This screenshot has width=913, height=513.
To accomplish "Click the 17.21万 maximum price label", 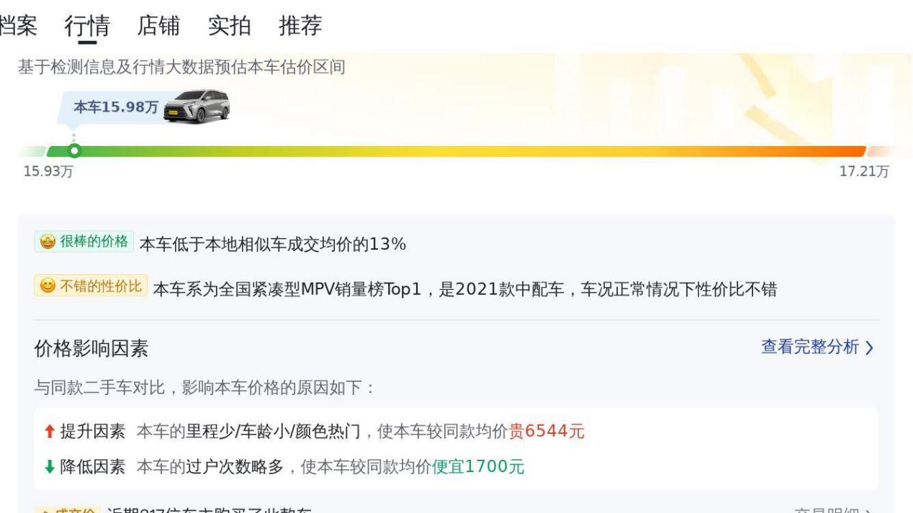I will click(864, 172).
